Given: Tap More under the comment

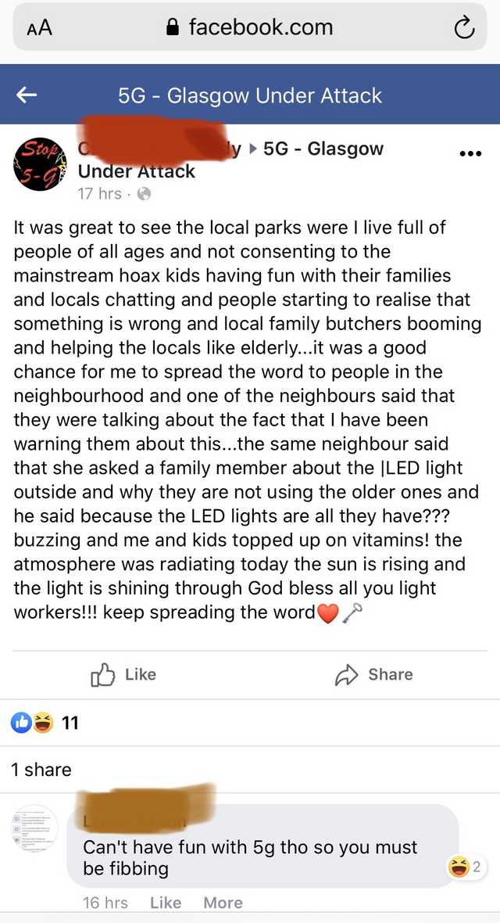Looking at the screenshot, I should tap(223, 903).
